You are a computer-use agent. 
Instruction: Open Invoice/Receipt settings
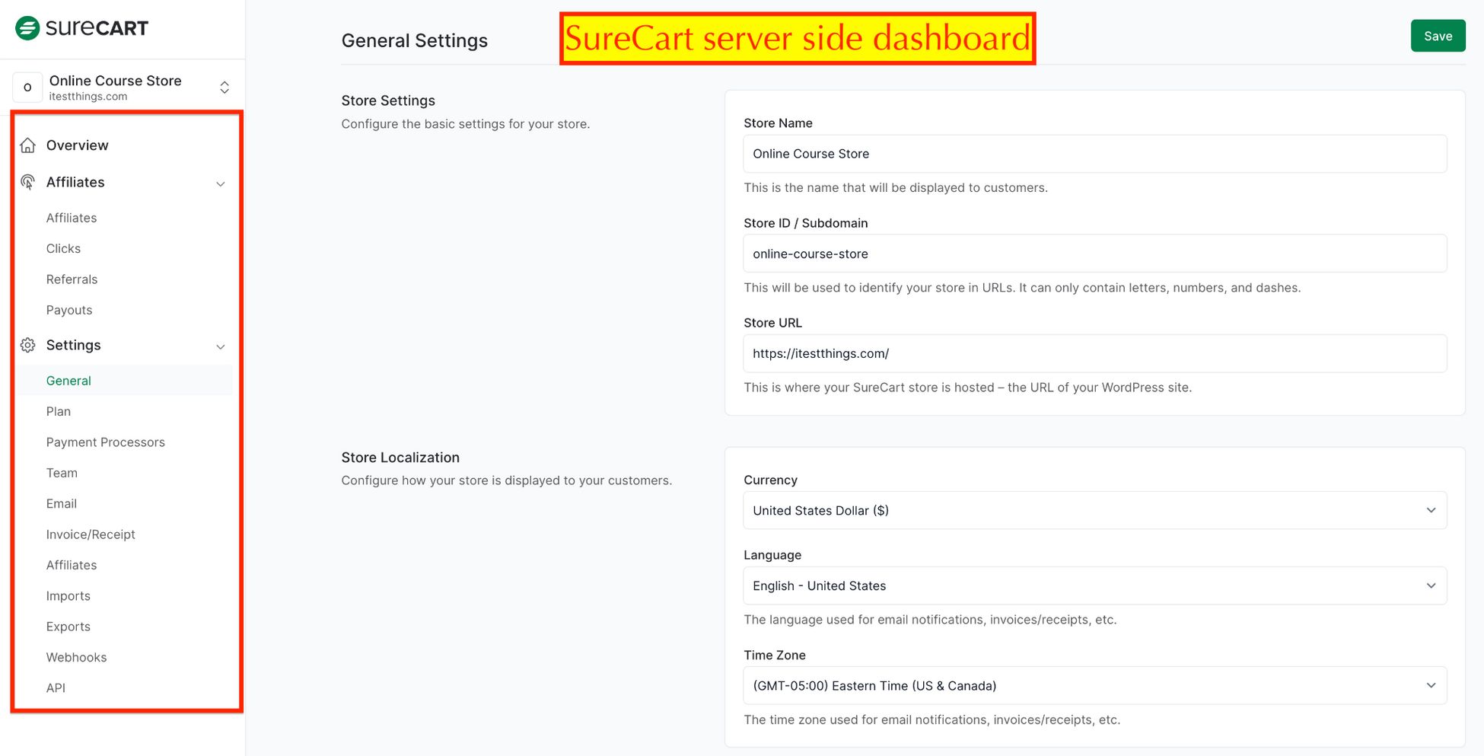pyautogui.click(x=91, y=534)
